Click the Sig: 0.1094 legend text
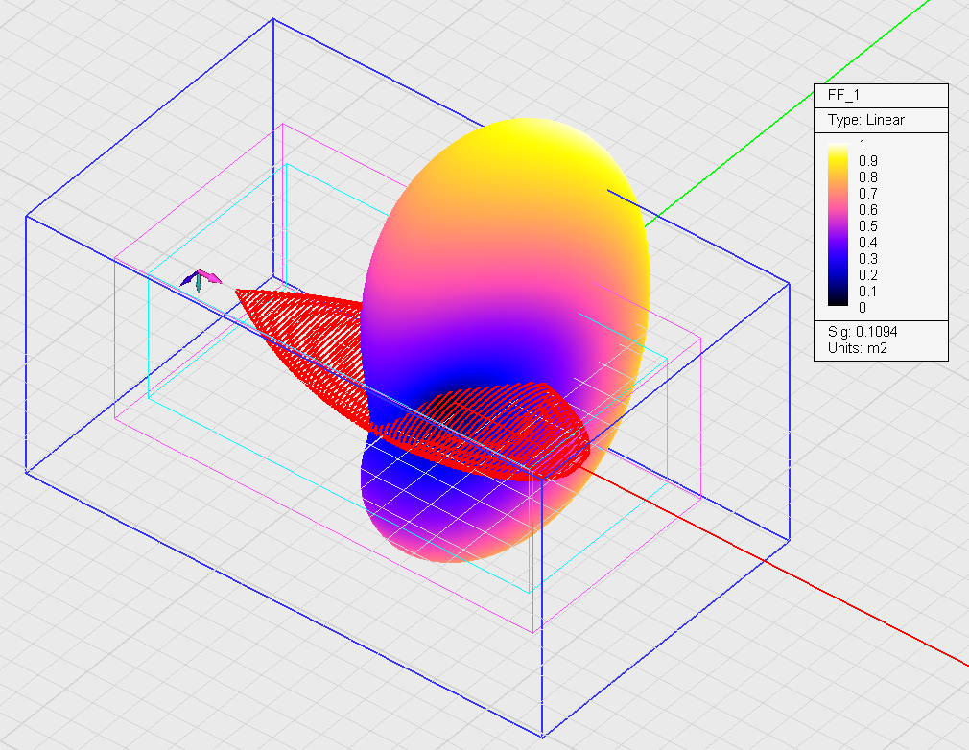The image size is (969, 750). [863, 332]
